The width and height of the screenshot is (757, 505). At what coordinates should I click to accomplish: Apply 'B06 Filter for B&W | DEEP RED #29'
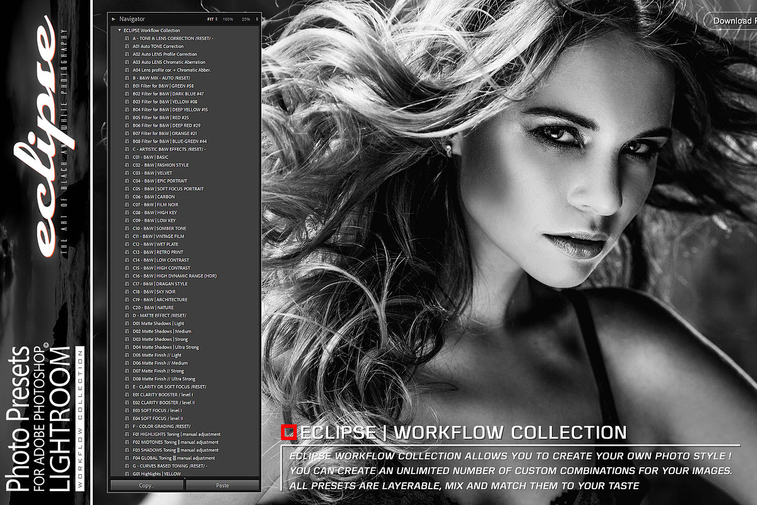click(x=167, y=125)
